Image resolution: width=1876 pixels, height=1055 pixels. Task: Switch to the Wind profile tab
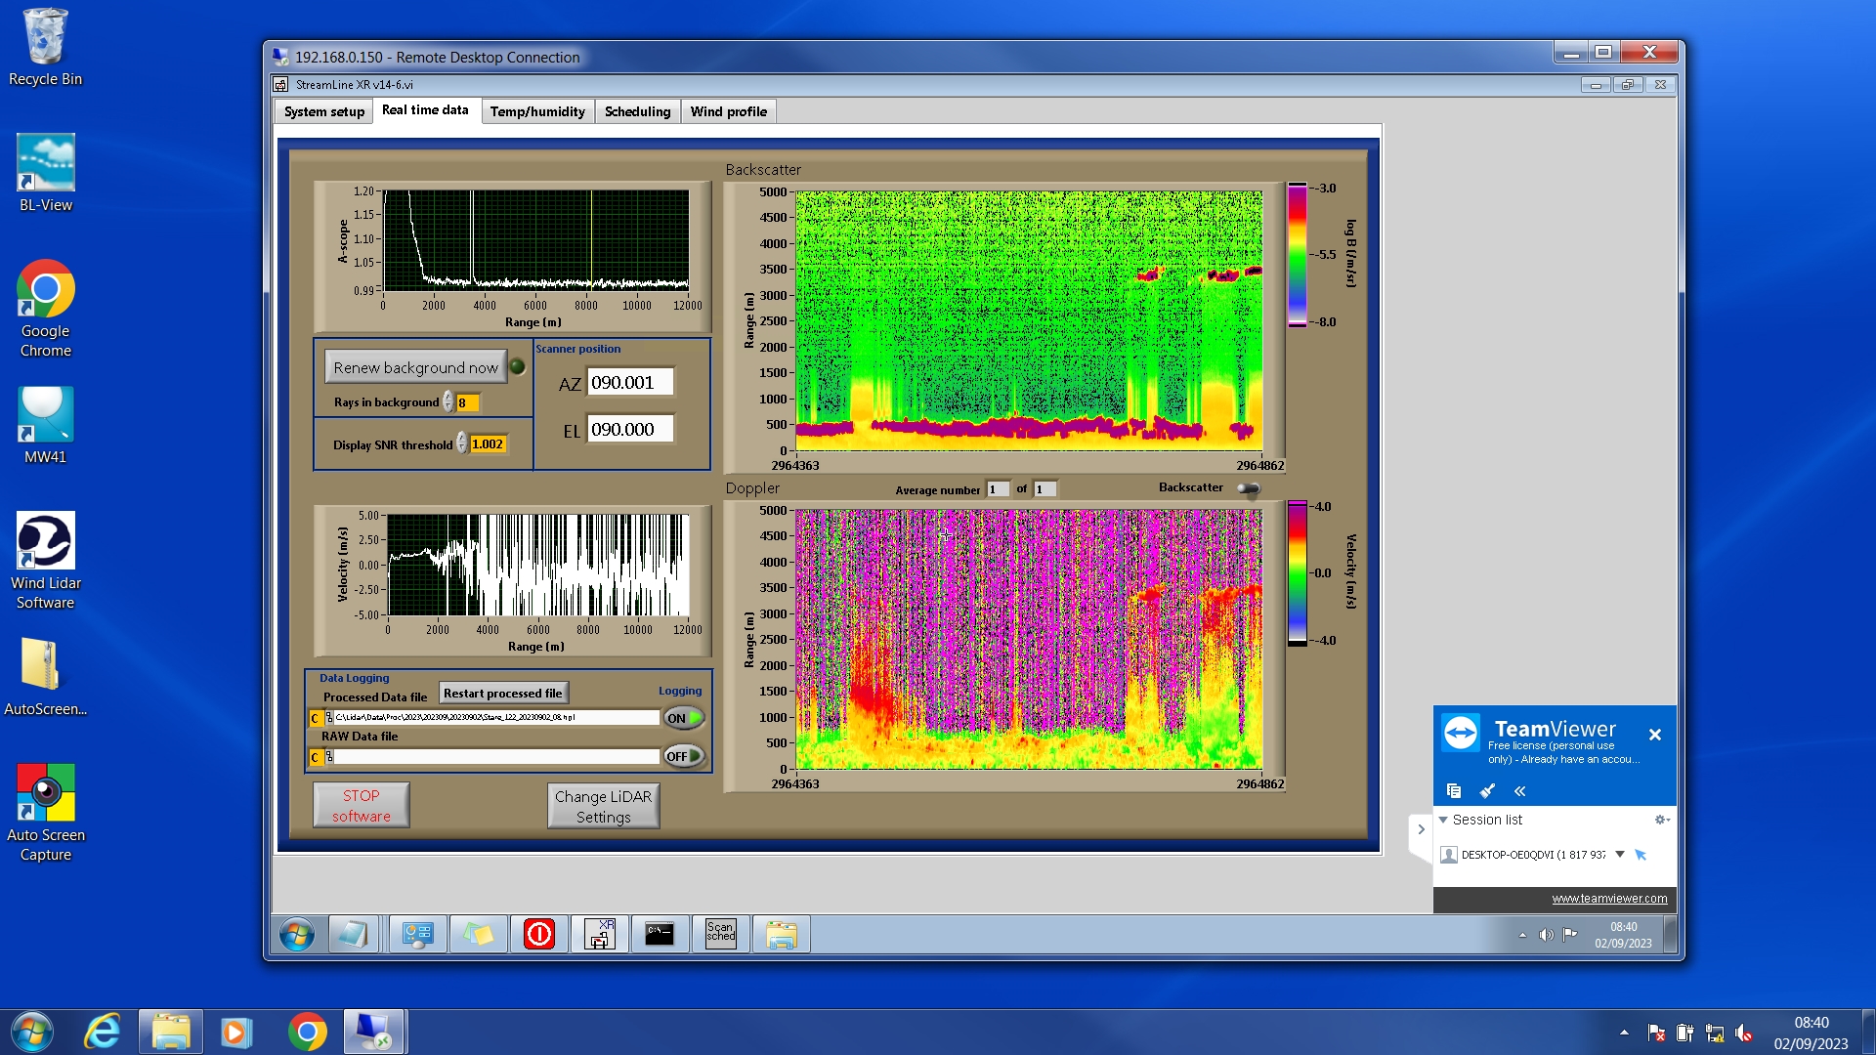pyautogui.click(x=728, y=111)
